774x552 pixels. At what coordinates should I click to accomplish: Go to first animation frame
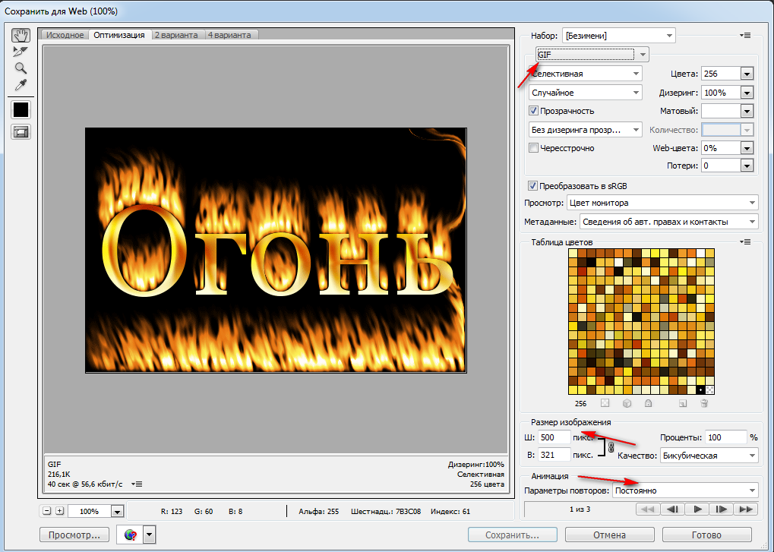tap(646, 509)
